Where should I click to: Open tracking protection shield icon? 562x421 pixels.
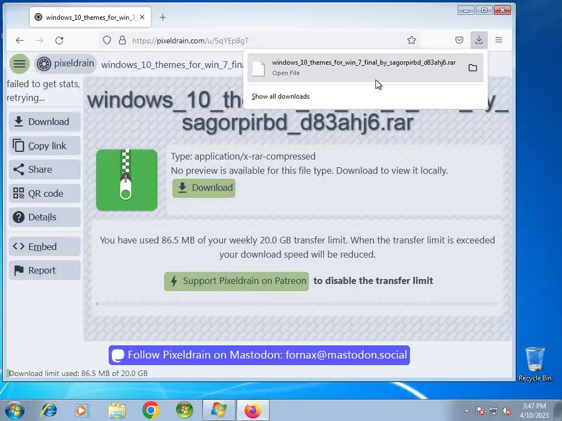(x=107, y=40)
